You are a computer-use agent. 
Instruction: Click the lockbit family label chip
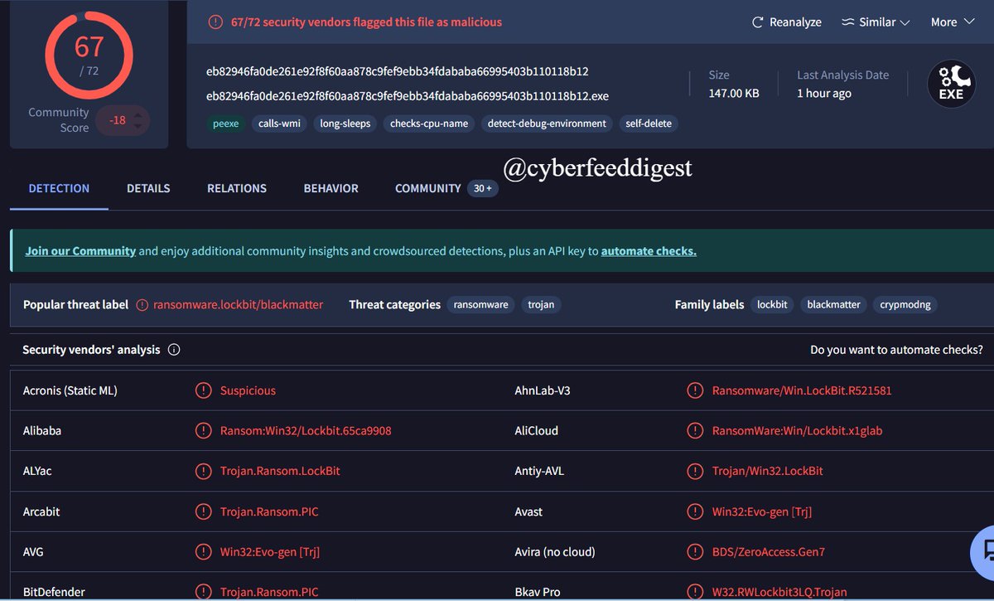tap(772, 304)
